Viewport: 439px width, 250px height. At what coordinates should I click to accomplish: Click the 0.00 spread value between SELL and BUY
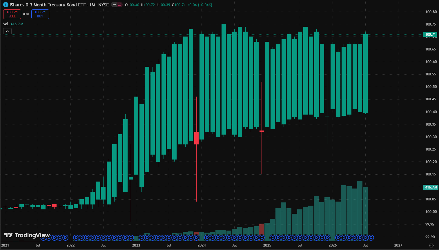tap(26, 14)
